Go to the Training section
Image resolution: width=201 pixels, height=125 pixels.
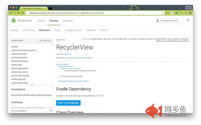(14, 30)
